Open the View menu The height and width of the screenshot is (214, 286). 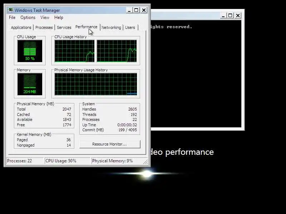[45, 17]
